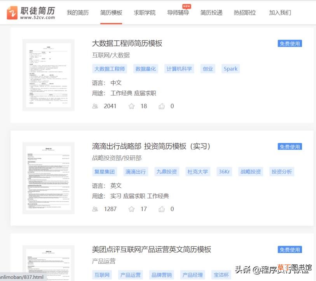Viewport: 316px width, 281px height.
Task: Click 产品运营 category text under 美团 title
Action: (104, 261)
